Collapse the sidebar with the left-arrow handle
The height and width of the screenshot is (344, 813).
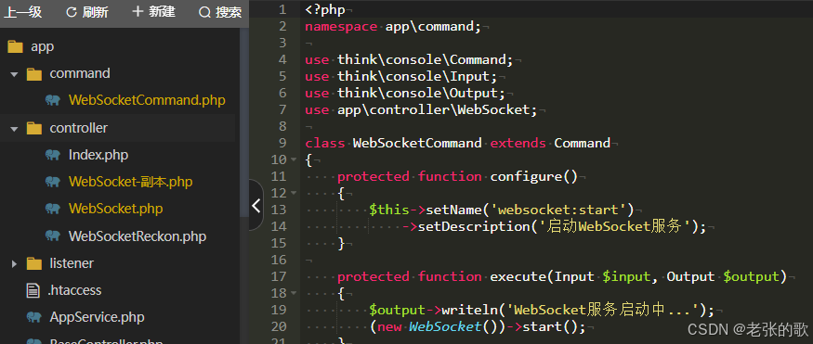coord(256,205)
